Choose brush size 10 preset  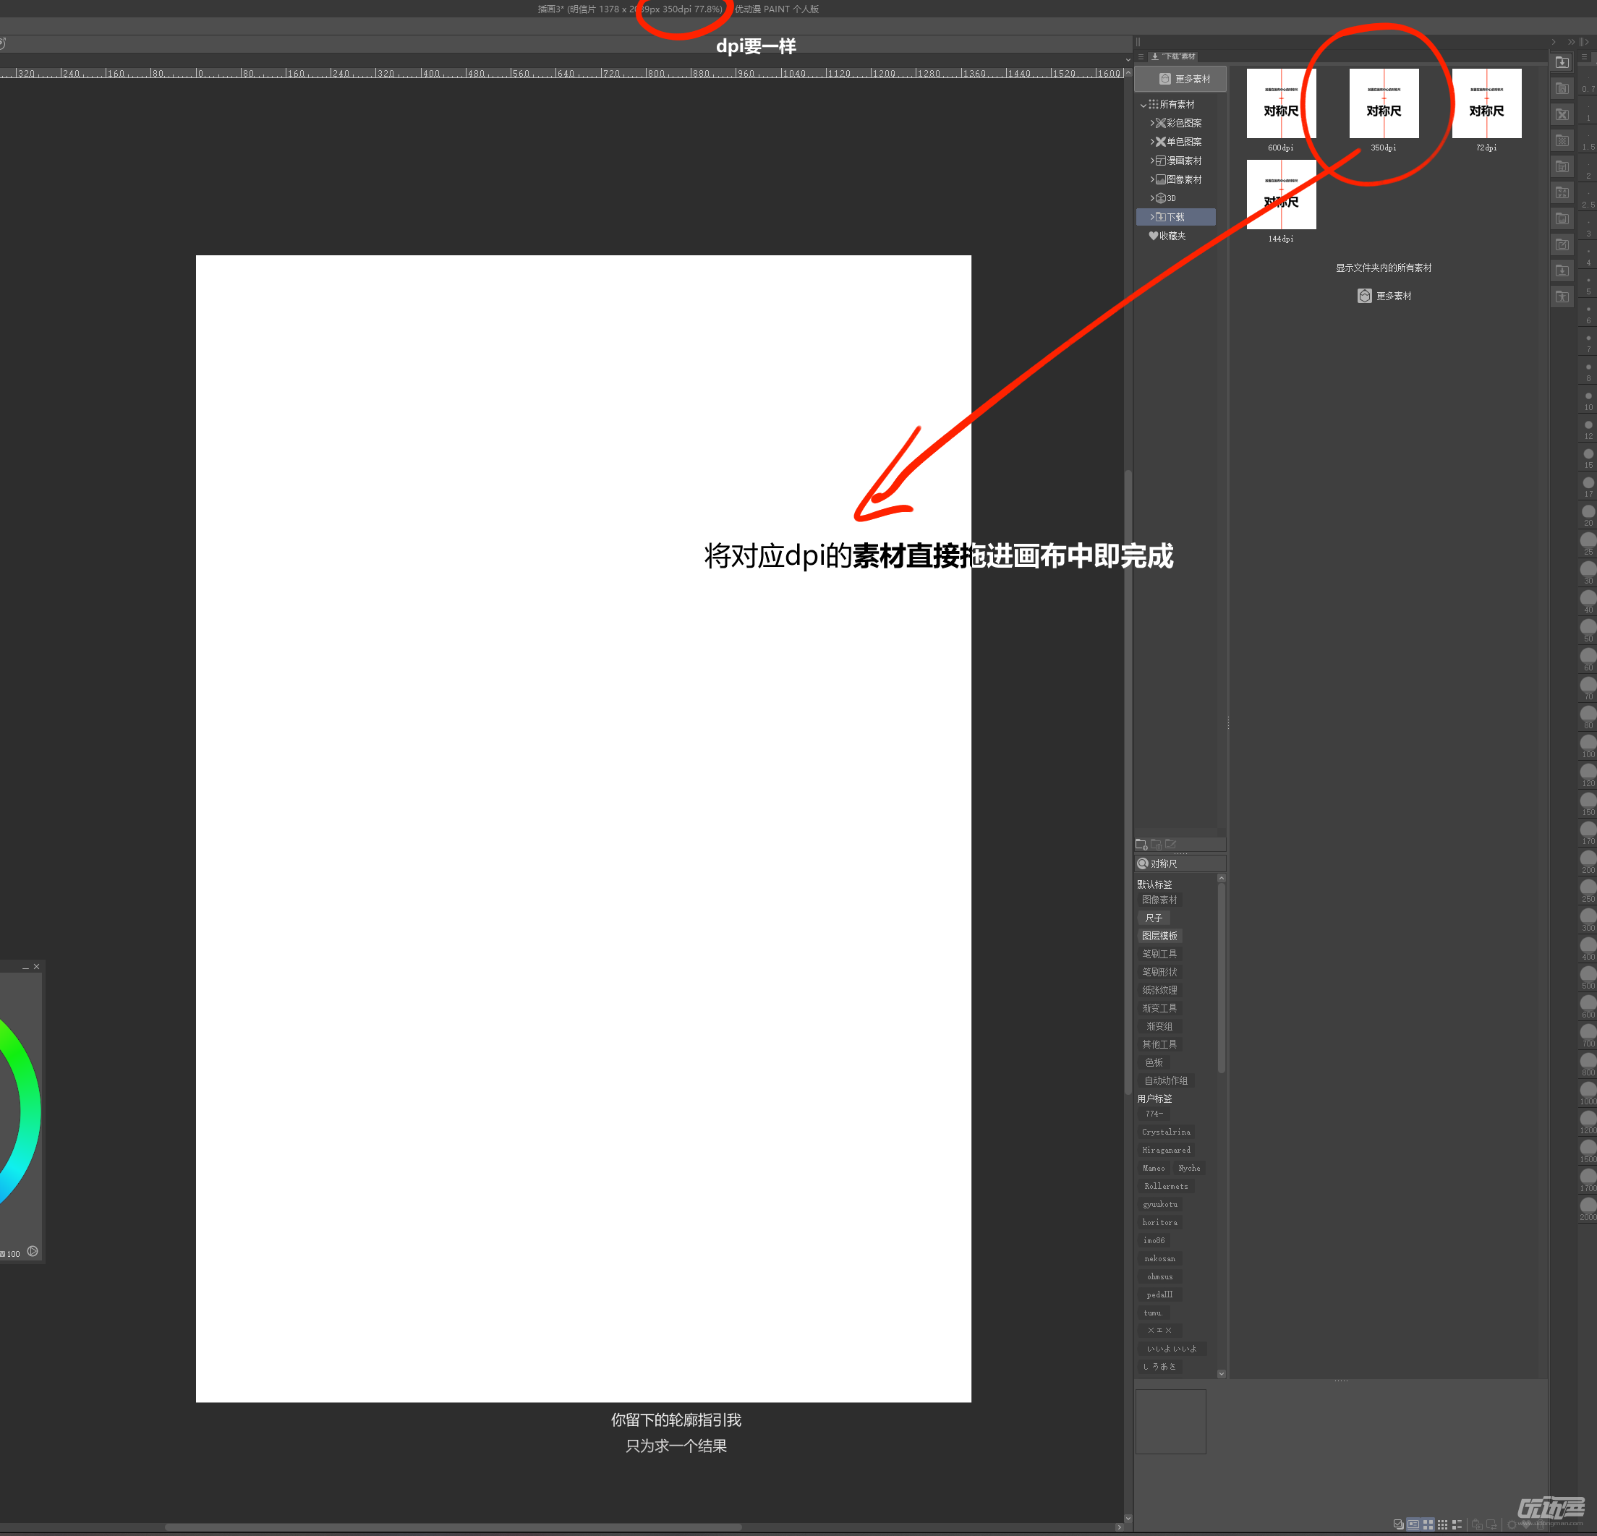[x=1588, y=400]
